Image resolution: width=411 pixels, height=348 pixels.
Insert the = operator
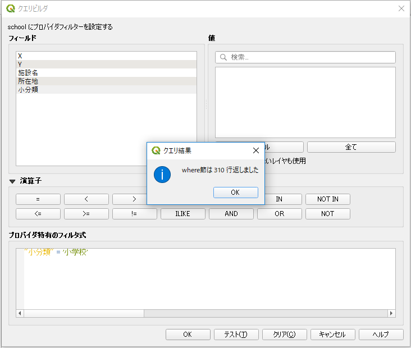38,199
